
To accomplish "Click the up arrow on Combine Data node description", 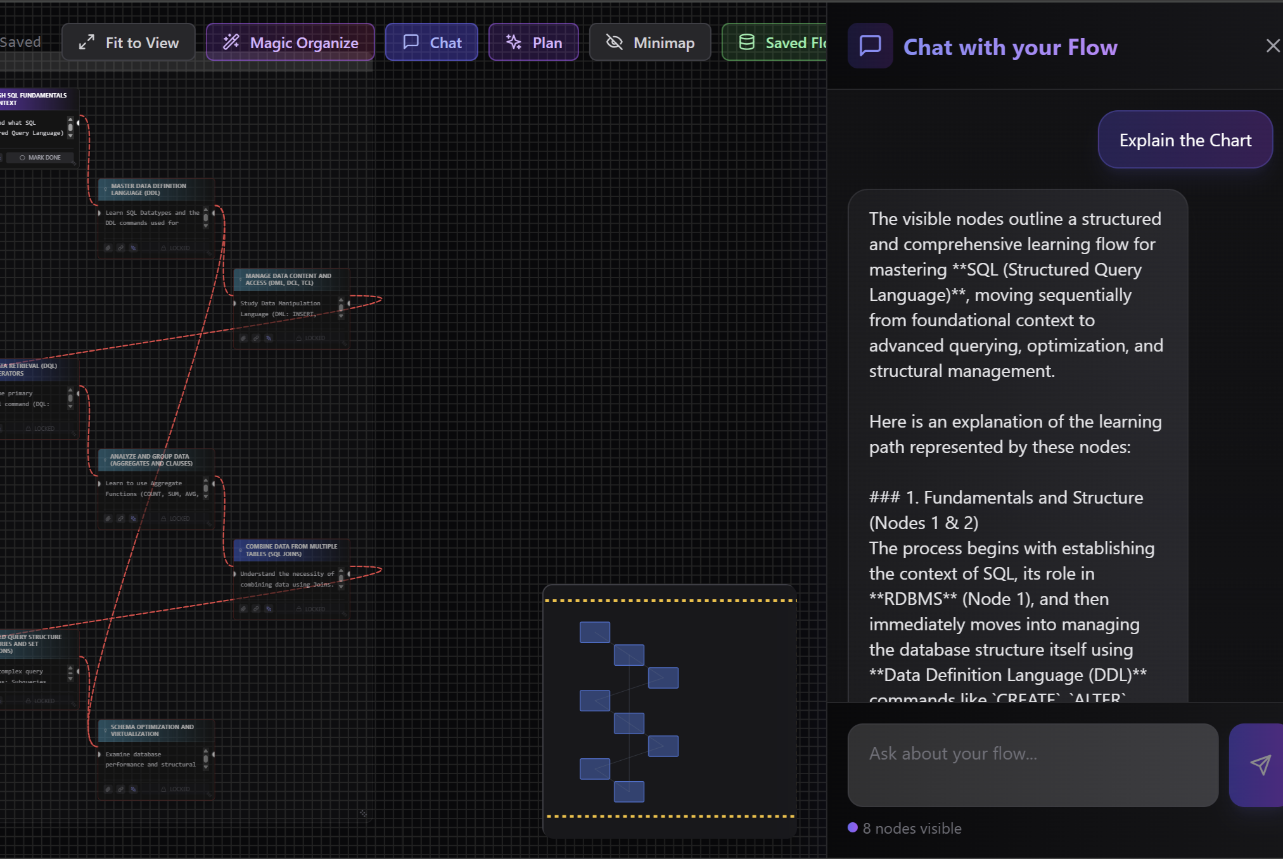I will click(x=341, y=570).
